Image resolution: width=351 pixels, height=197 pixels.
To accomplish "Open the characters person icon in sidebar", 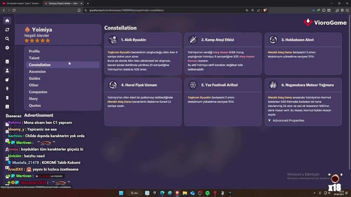I will point(7,71).
